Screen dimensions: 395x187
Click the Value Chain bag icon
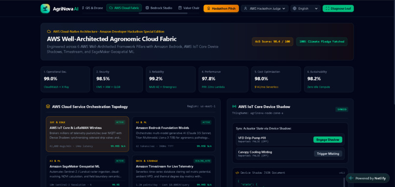(180, 8)
